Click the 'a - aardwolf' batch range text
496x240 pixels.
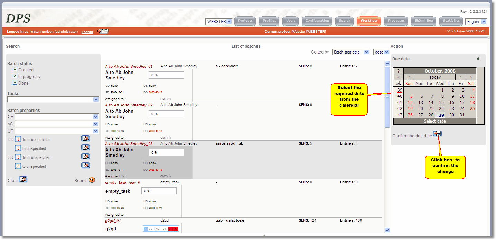227,66
